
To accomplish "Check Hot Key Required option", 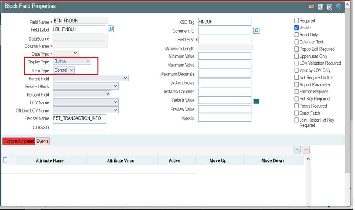I will (x=296, y=99).
